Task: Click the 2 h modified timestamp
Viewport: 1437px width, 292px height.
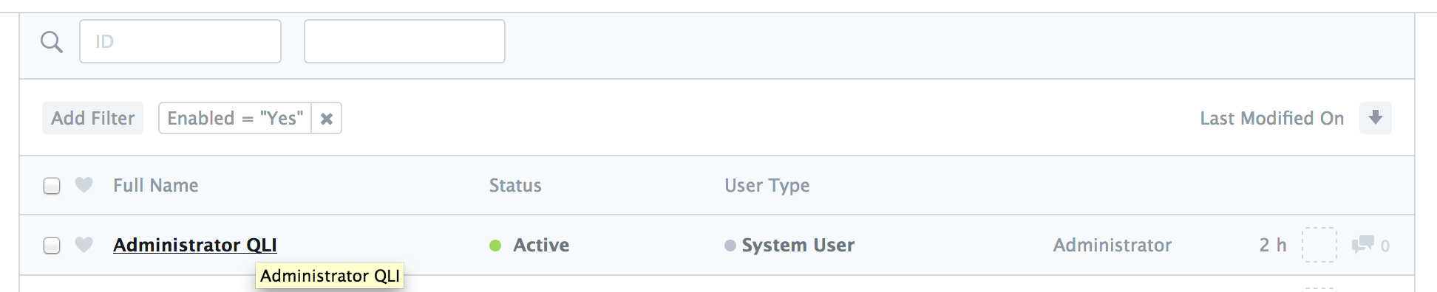Action: click(x=1273, y=245)
